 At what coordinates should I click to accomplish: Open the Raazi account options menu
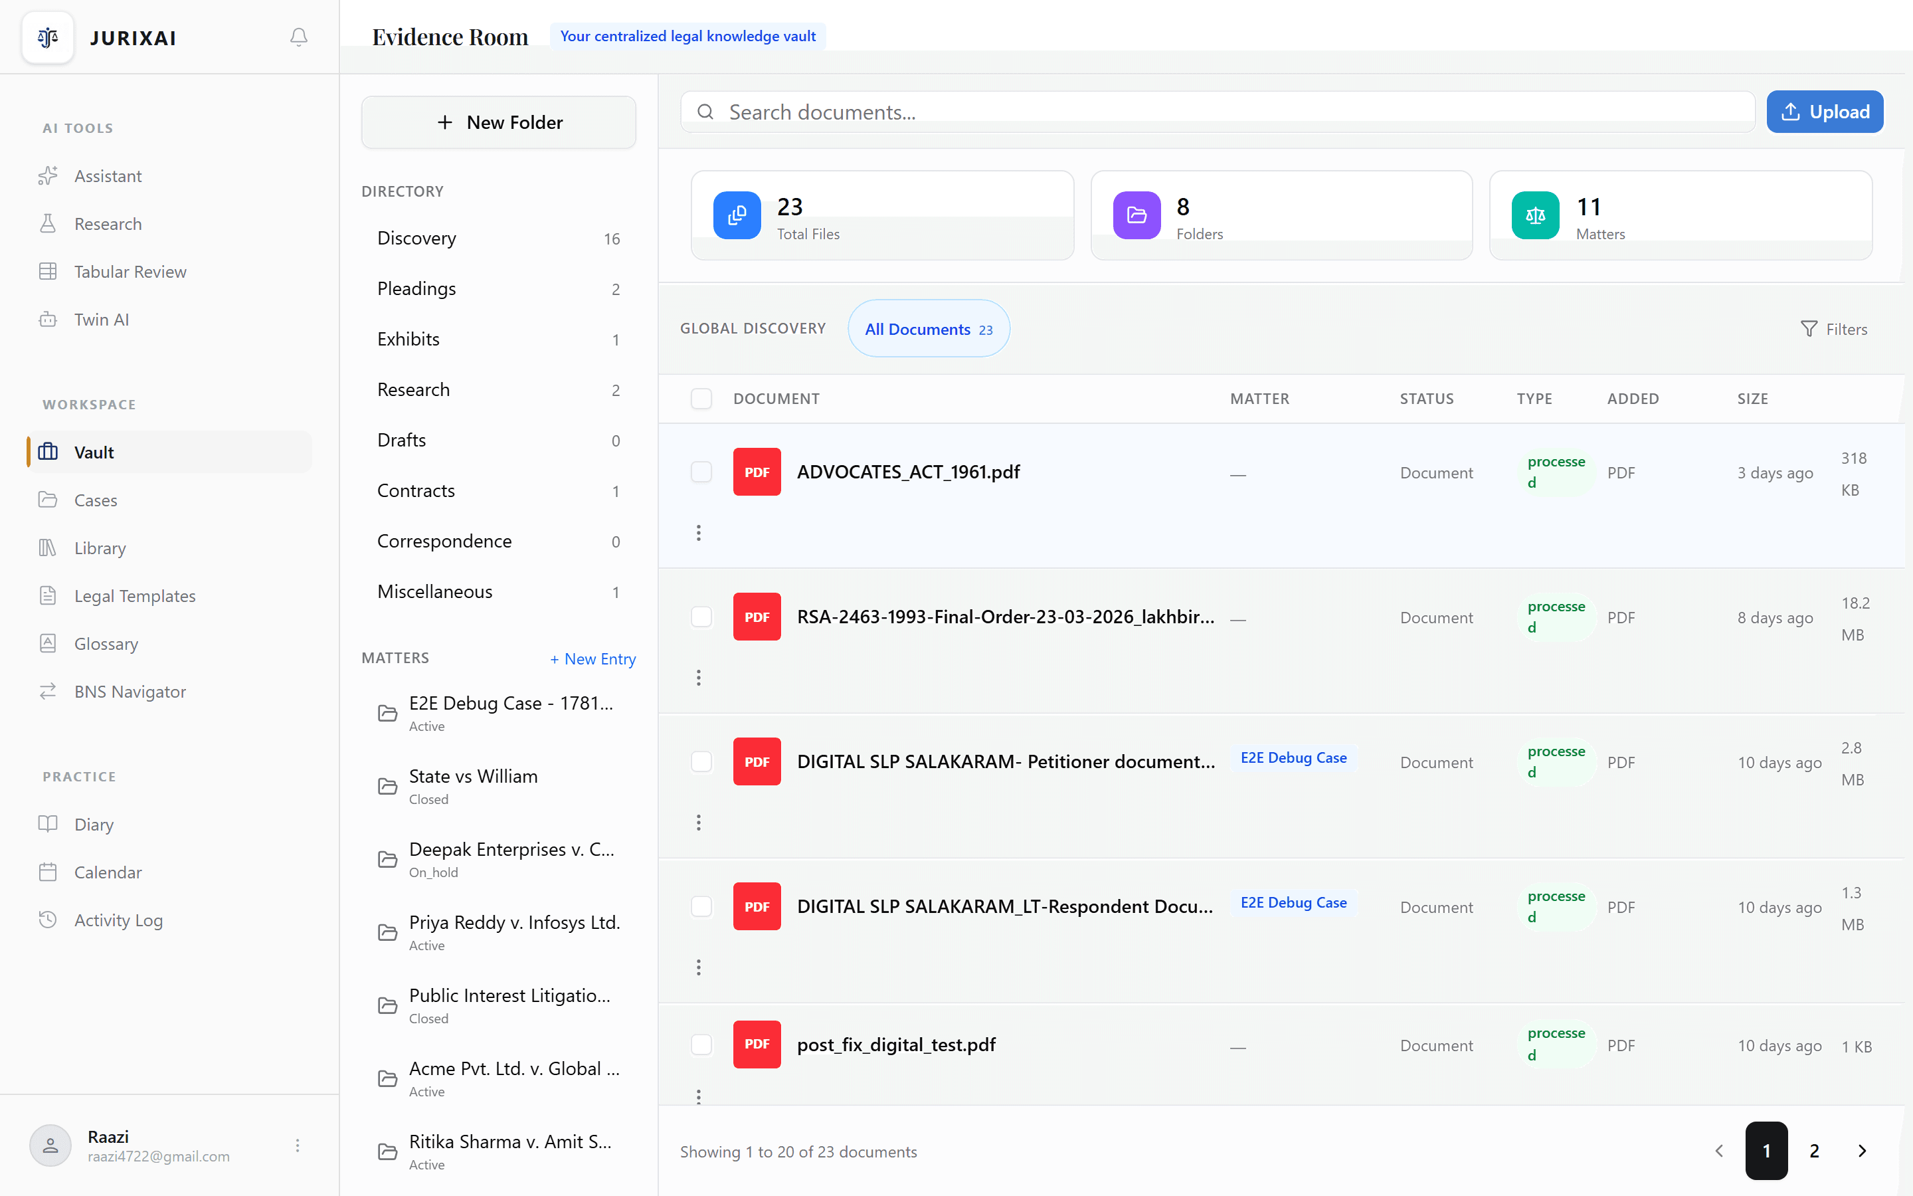click(298, 1146)
